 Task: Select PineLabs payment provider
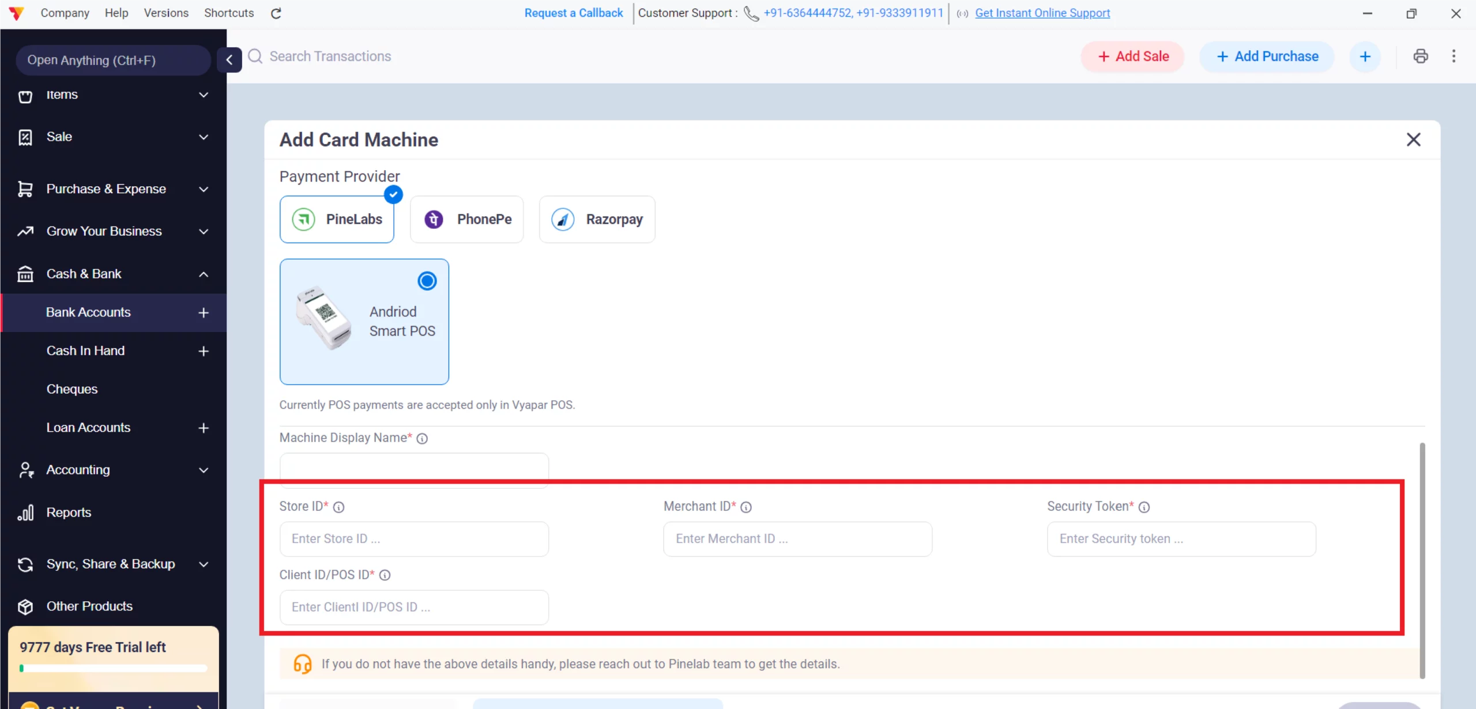coord(337,220)
